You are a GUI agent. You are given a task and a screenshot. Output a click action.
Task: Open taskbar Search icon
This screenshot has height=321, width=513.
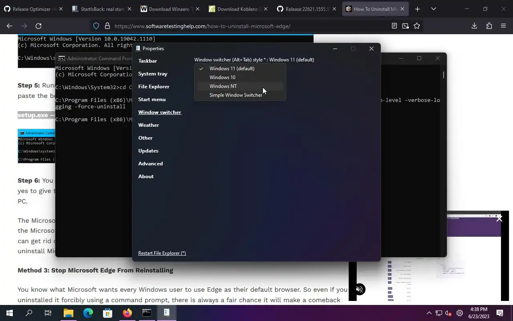coord(29,313)
